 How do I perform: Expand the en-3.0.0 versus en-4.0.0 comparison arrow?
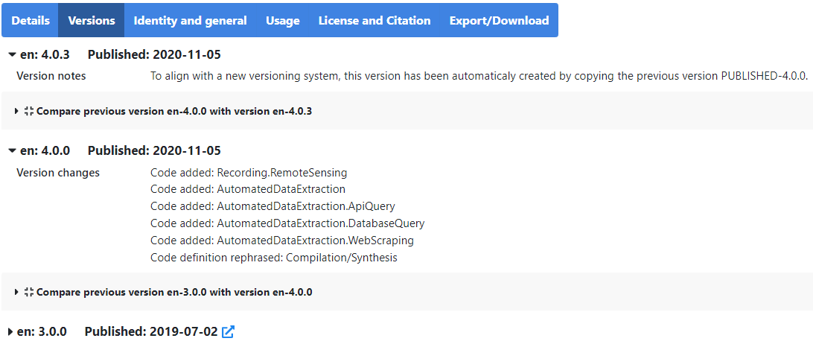(16, 292)
